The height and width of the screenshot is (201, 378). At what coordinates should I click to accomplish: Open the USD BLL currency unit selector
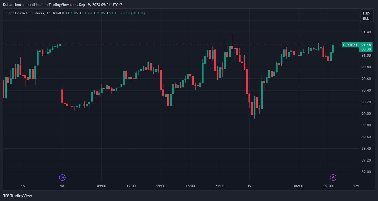[366, 16]
